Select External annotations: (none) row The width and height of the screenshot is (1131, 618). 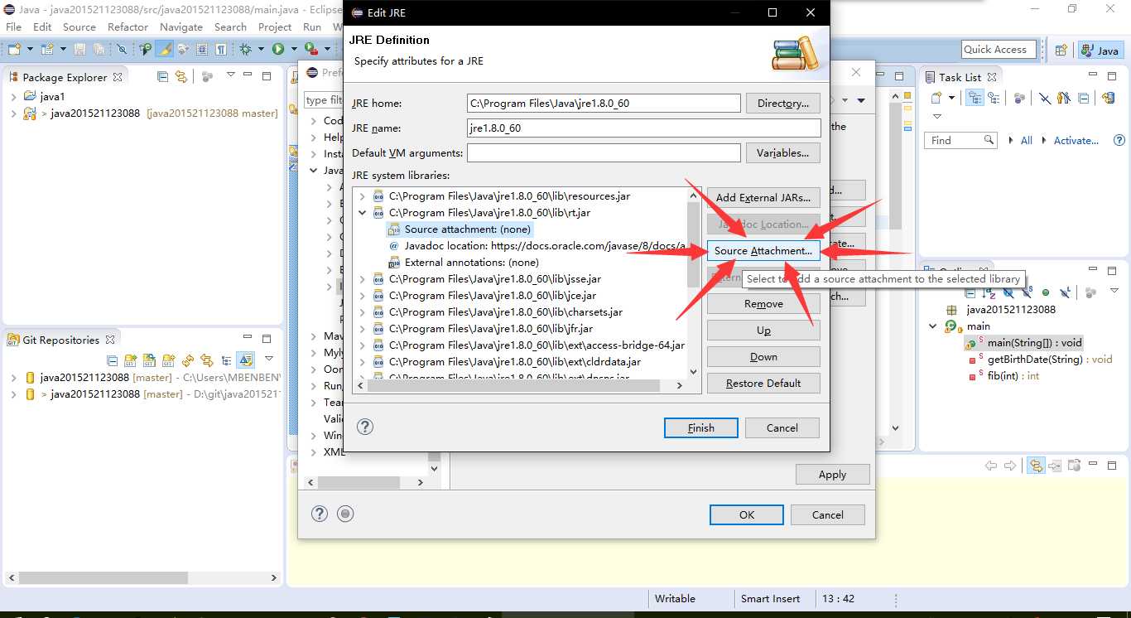click(x=463, y=262)
